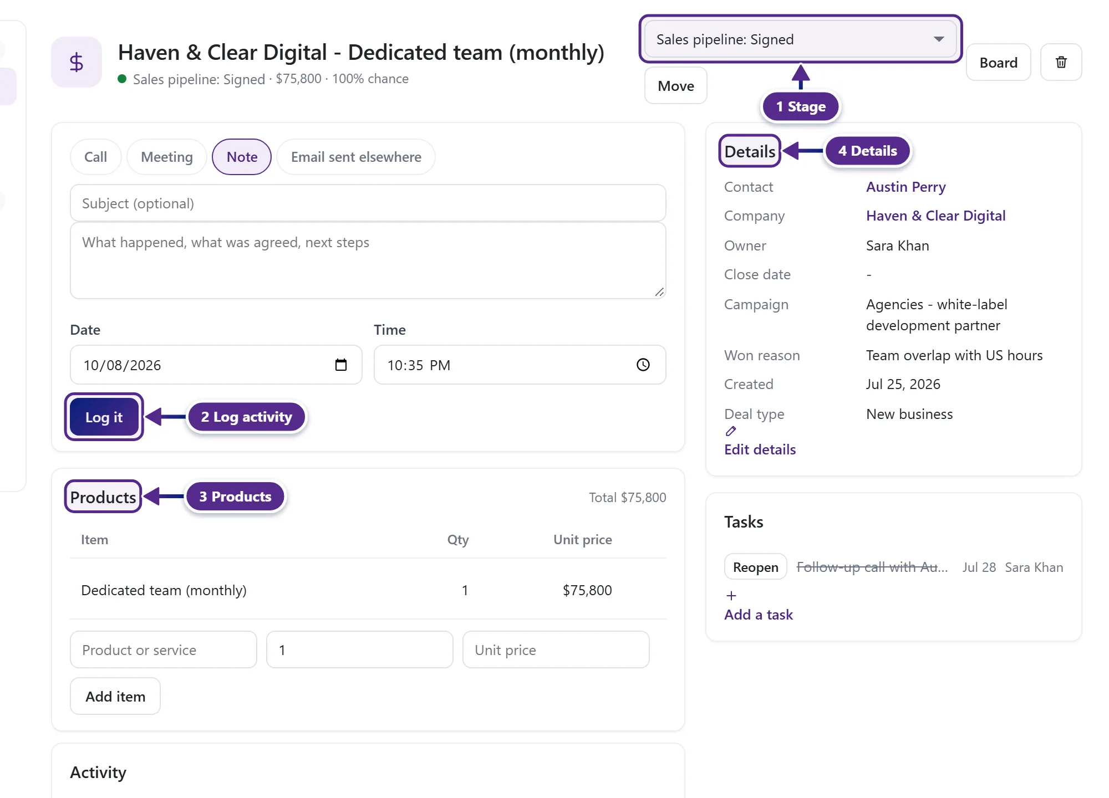The width and height of the screenshot is (1109, 798).
Task: Click the Team overlap with US hours value
Action: click(x=954, y=355)
